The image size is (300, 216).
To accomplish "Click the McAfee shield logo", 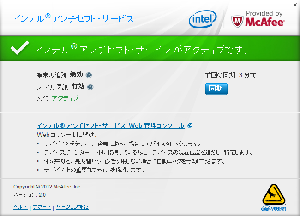I will coord(237,22).
